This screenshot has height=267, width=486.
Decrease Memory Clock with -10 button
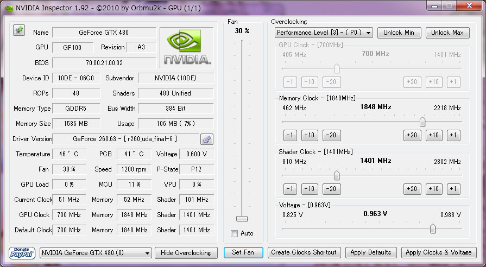310,135
